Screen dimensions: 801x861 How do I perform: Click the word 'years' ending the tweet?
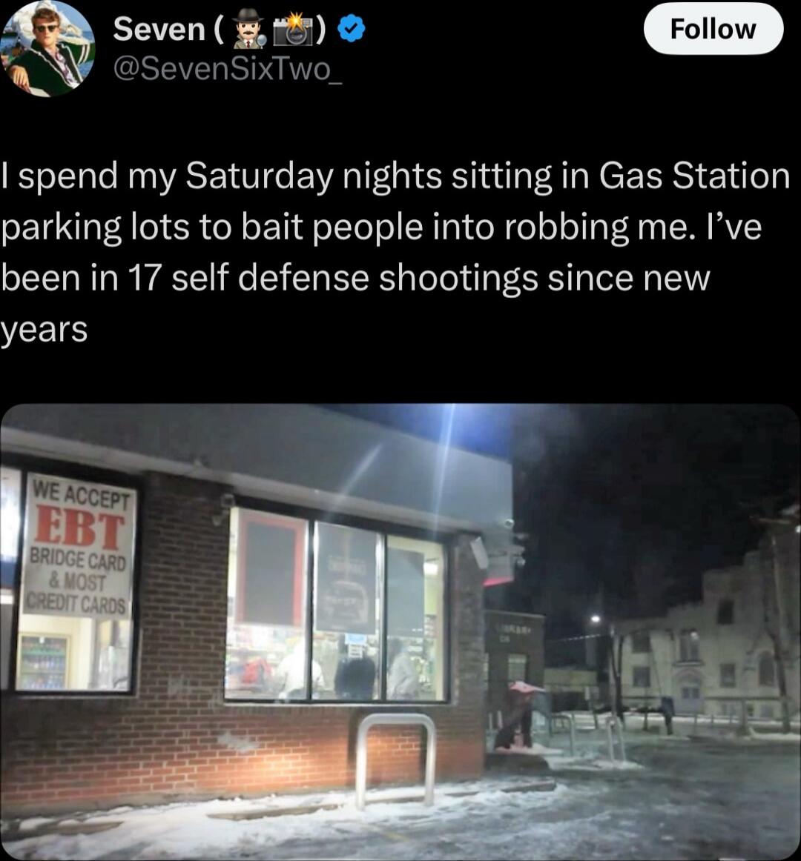(44, 330)
